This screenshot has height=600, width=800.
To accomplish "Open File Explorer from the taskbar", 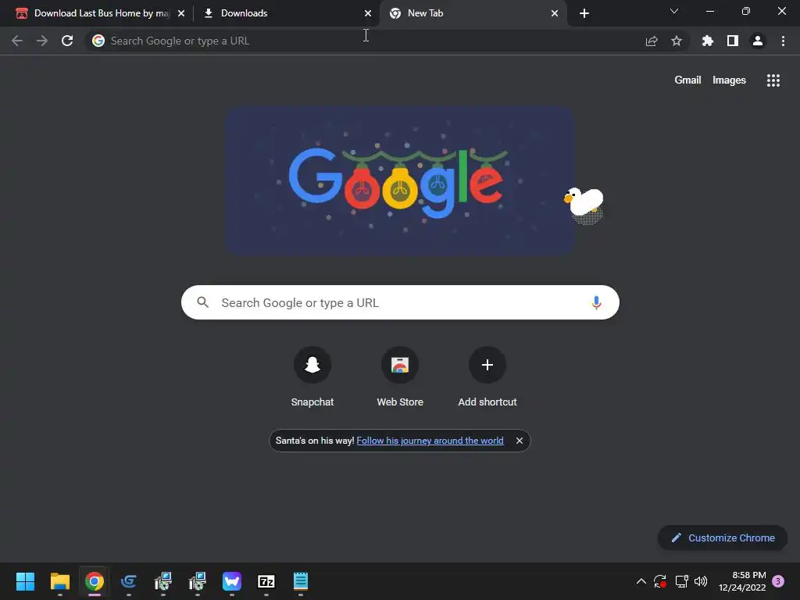I will (59, 581).
